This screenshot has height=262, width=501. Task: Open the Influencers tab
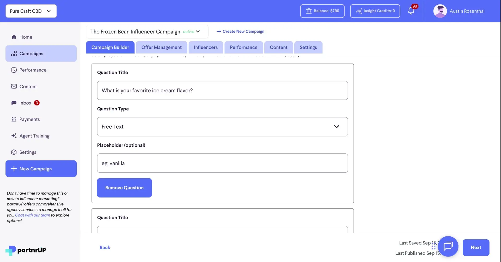pos(206,47)
